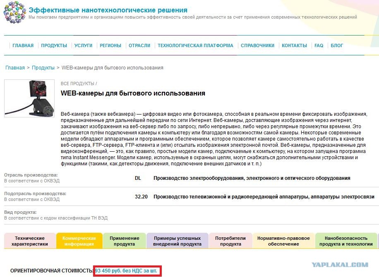Open the БЛОГ menu item

tap(337, 45)
